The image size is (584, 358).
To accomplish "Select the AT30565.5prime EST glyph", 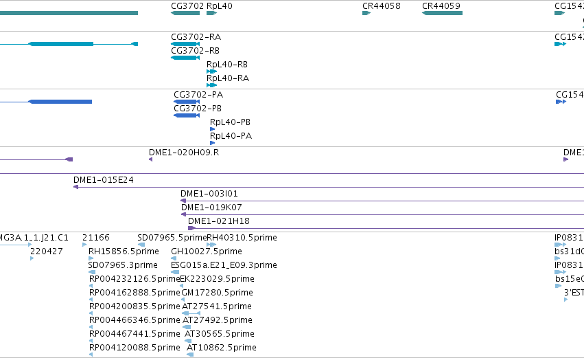I will 188,342.
